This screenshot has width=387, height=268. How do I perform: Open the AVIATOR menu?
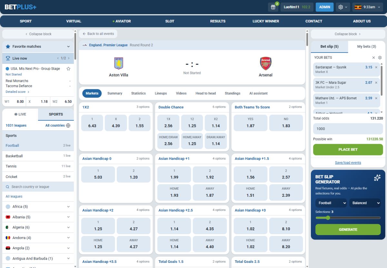coord(122,21)
